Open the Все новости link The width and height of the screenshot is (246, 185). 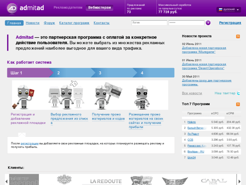(192, 93)
